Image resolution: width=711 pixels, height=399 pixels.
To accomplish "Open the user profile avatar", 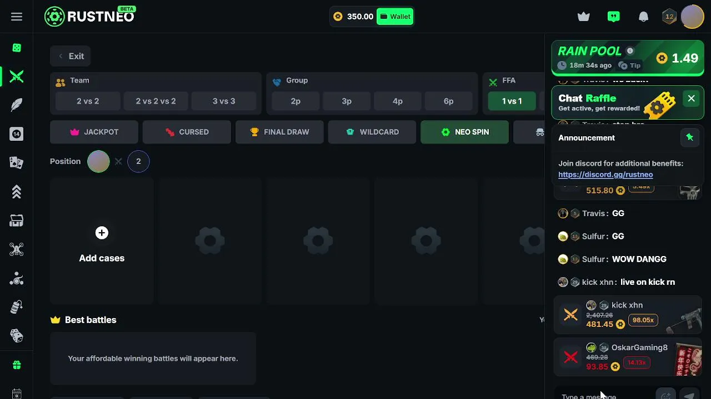I will [x=692, y=17].
